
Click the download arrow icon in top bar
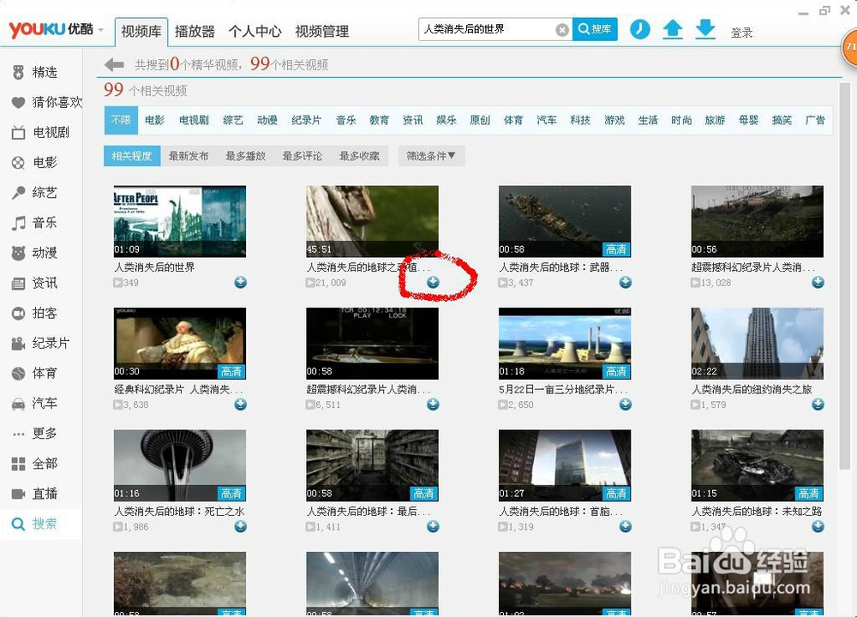(x=705, y=29)
